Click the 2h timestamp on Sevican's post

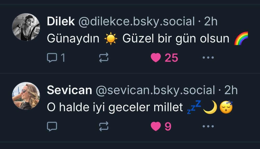(x=231, y=90)
